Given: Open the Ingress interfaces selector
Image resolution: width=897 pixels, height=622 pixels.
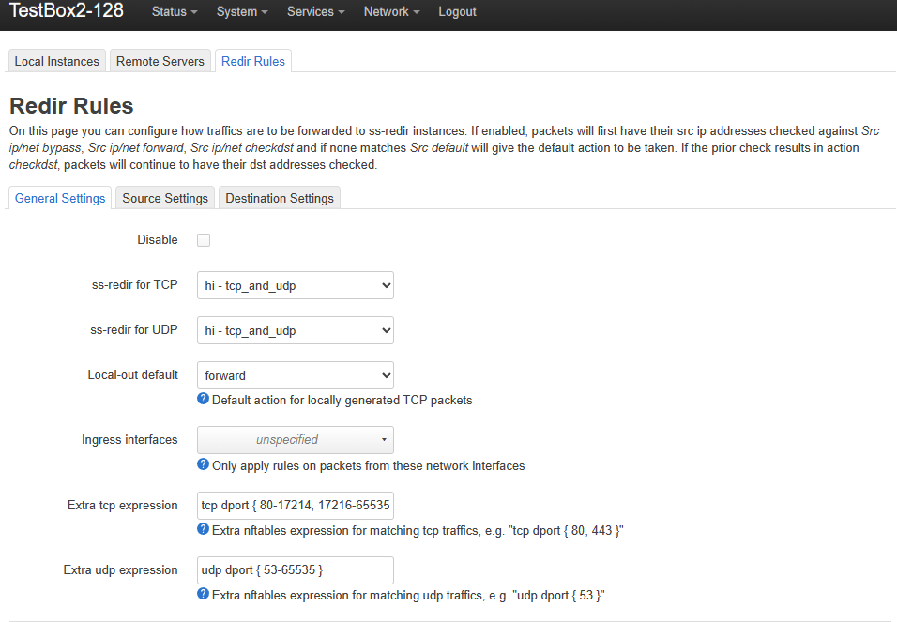Looking at the screenshot, I should click(295, 440).
